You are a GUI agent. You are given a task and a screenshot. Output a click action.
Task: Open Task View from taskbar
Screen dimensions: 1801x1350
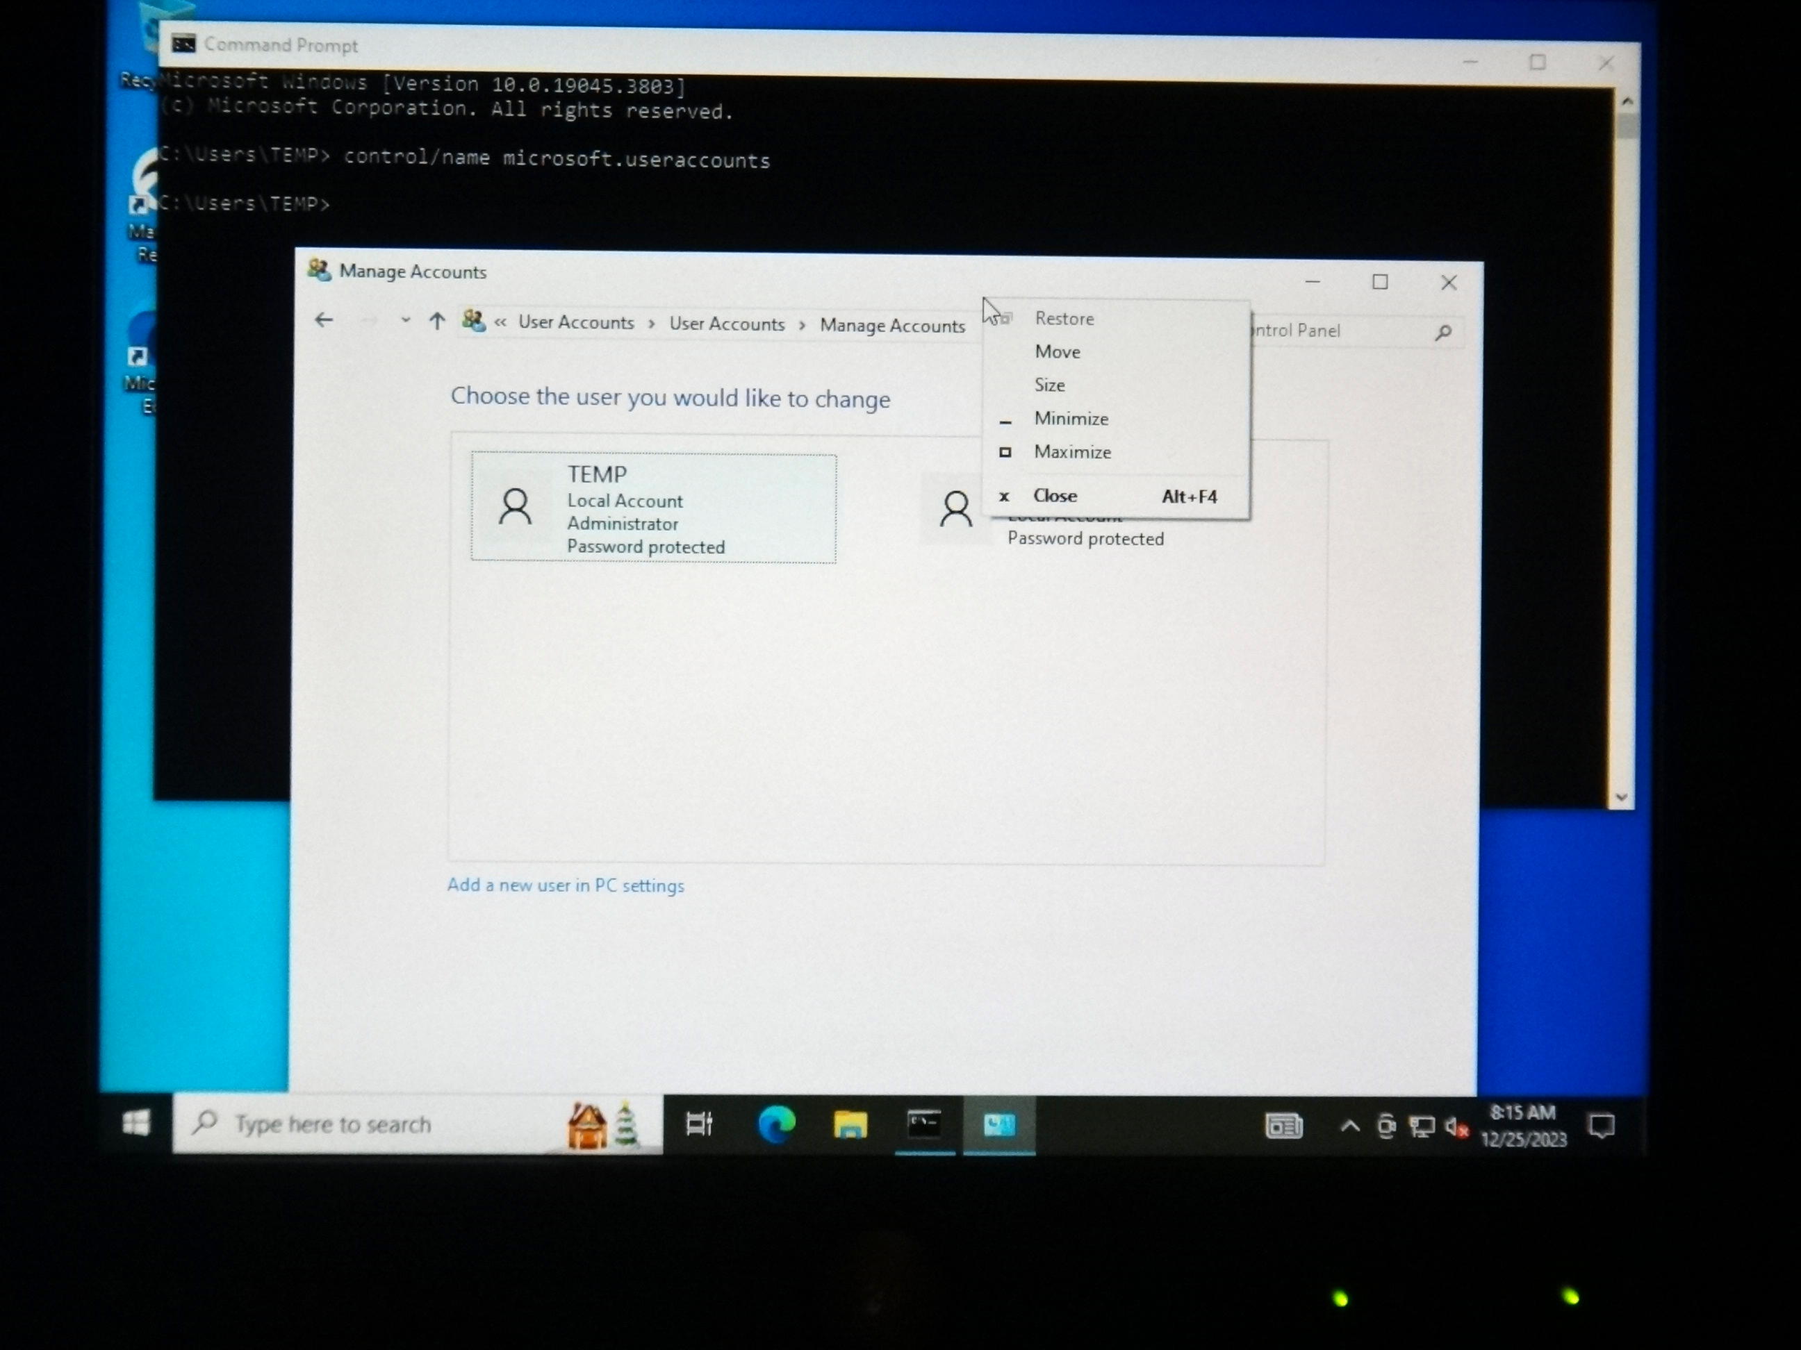(x=700, y=1124)
